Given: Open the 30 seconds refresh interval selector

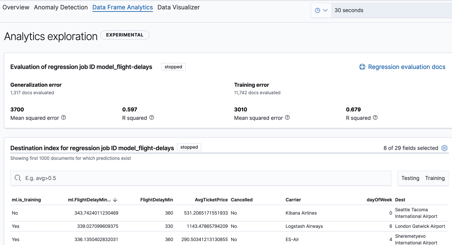Looking at the screenshot, I should pos(349,10).
